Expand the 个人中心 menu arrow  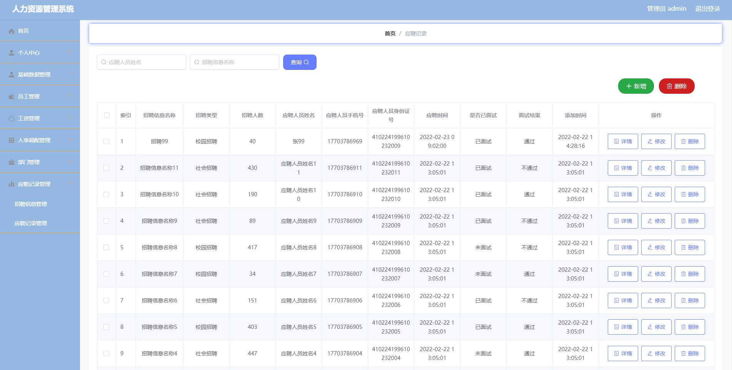click(70, 52)
